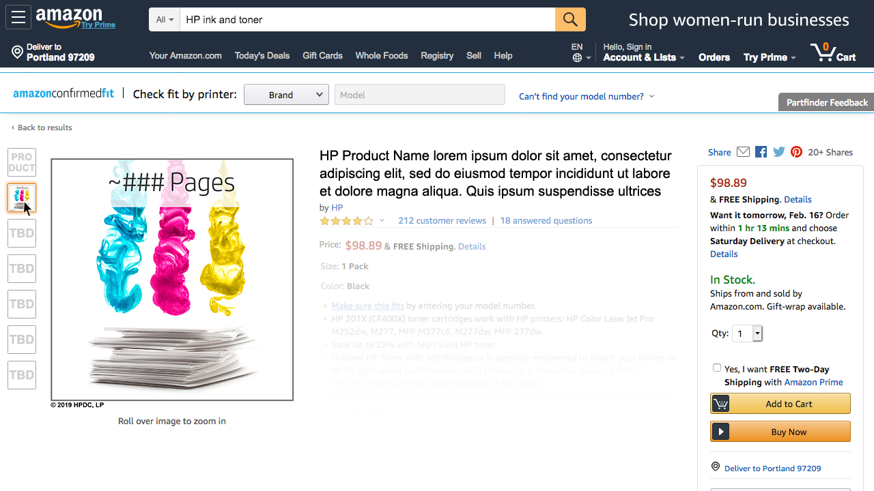Expand Can't find your model number
This screenshot has width=874, height=491.
tap(587, 96)
